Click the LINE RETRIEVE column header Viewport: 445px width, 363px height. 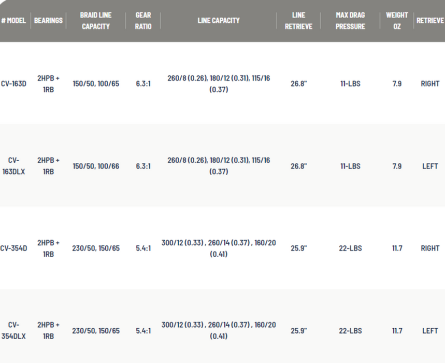[298, 21]
